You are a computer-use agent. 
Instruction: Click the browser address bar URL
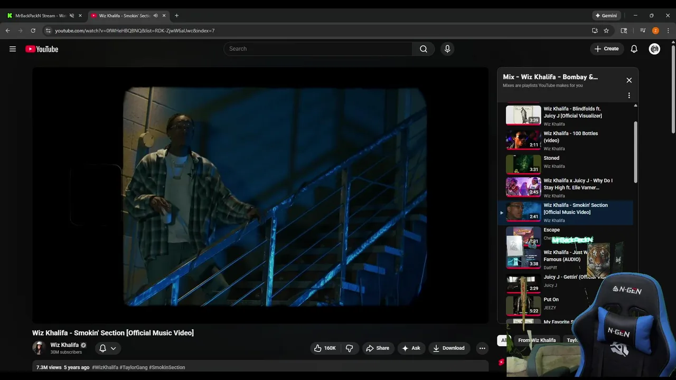tap(135, 31)
